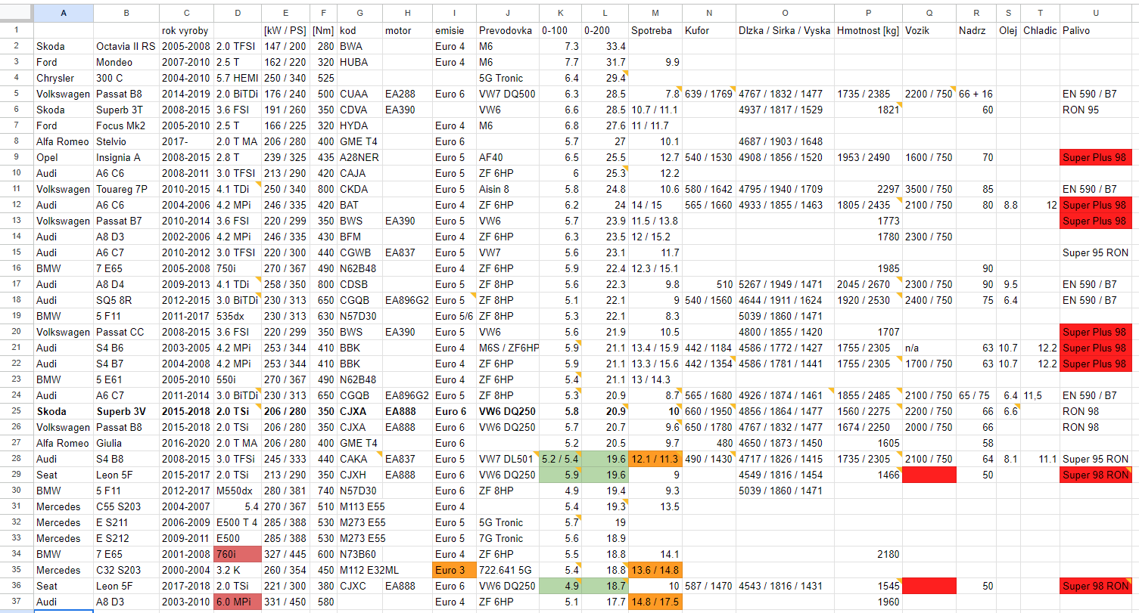Select the 'M550dx' cell
This screenshot has height=613, width=1139.
(x=238, y=491)
